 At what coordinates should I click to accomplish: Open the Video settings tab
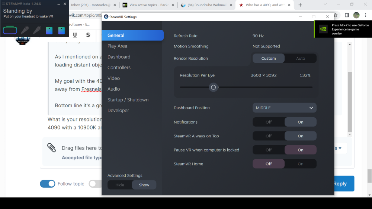tap(113, 78)
